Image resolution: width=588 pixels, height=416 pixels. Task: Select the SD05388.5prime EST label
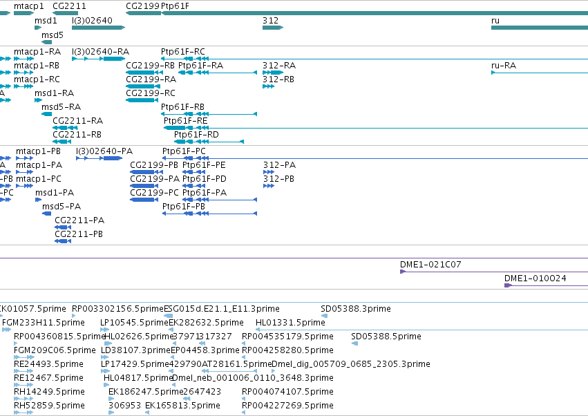386,337
